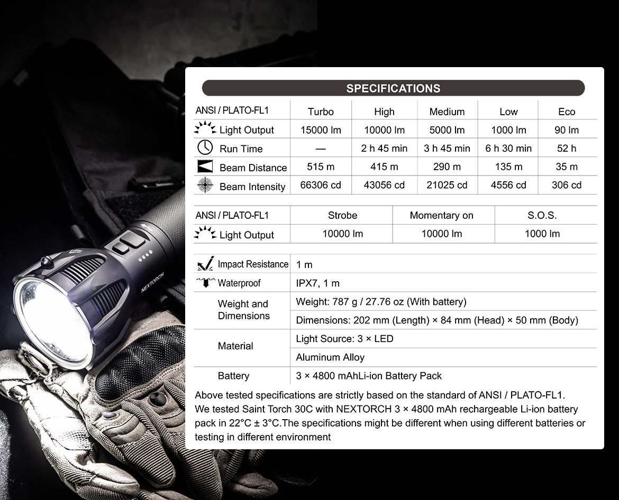Click the 306 cd intensity value

click(x=567, y=185)
